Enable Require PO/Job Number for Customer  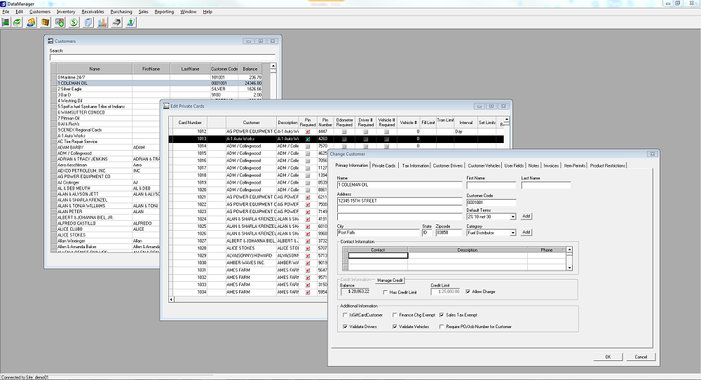442,327
